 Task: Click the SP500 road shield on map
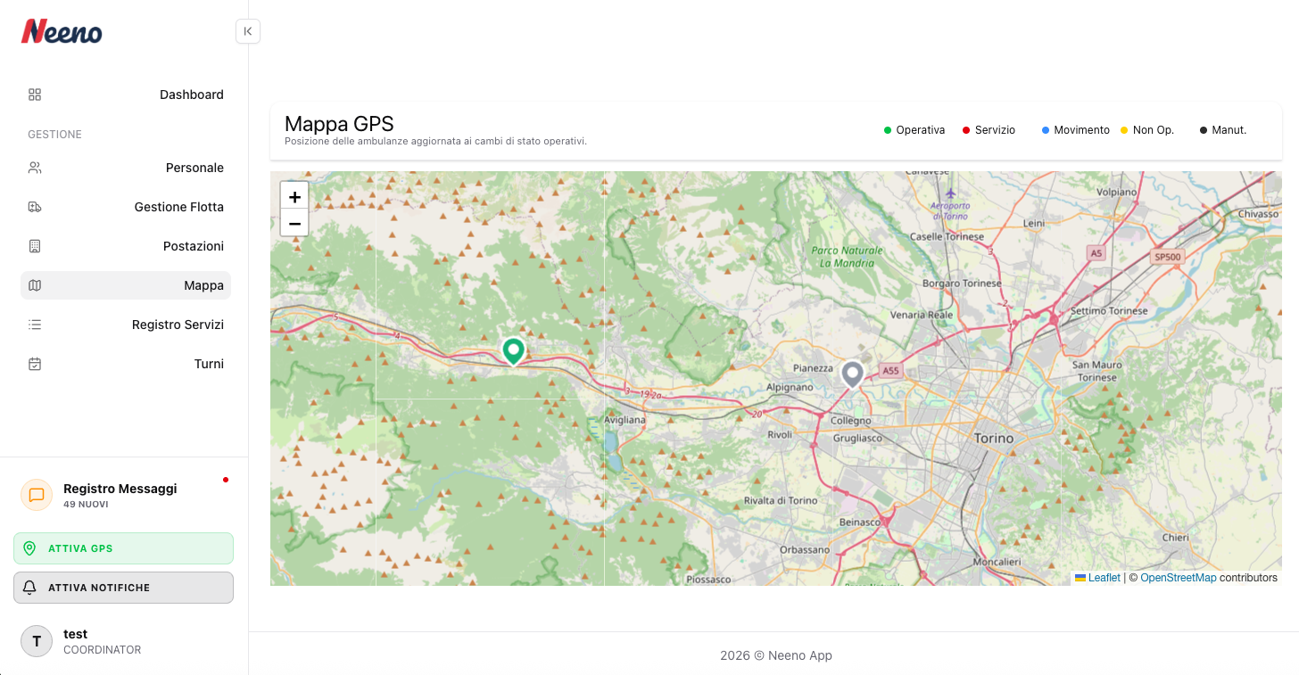1167,257
